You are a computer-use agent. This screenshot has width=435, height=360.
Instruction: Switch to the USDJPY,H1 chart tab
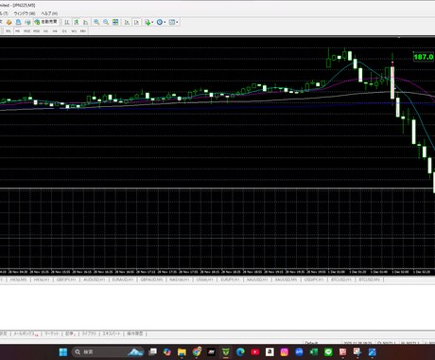(x=314, y=279)
